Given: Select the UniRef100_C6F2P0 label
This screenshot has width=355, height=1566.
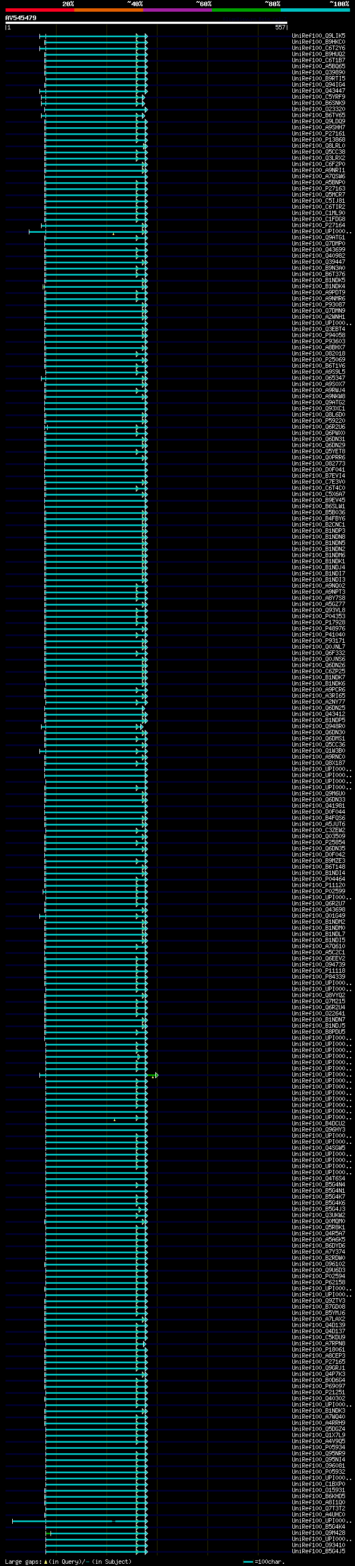Looking at the screenshot, I should (318, 164).
